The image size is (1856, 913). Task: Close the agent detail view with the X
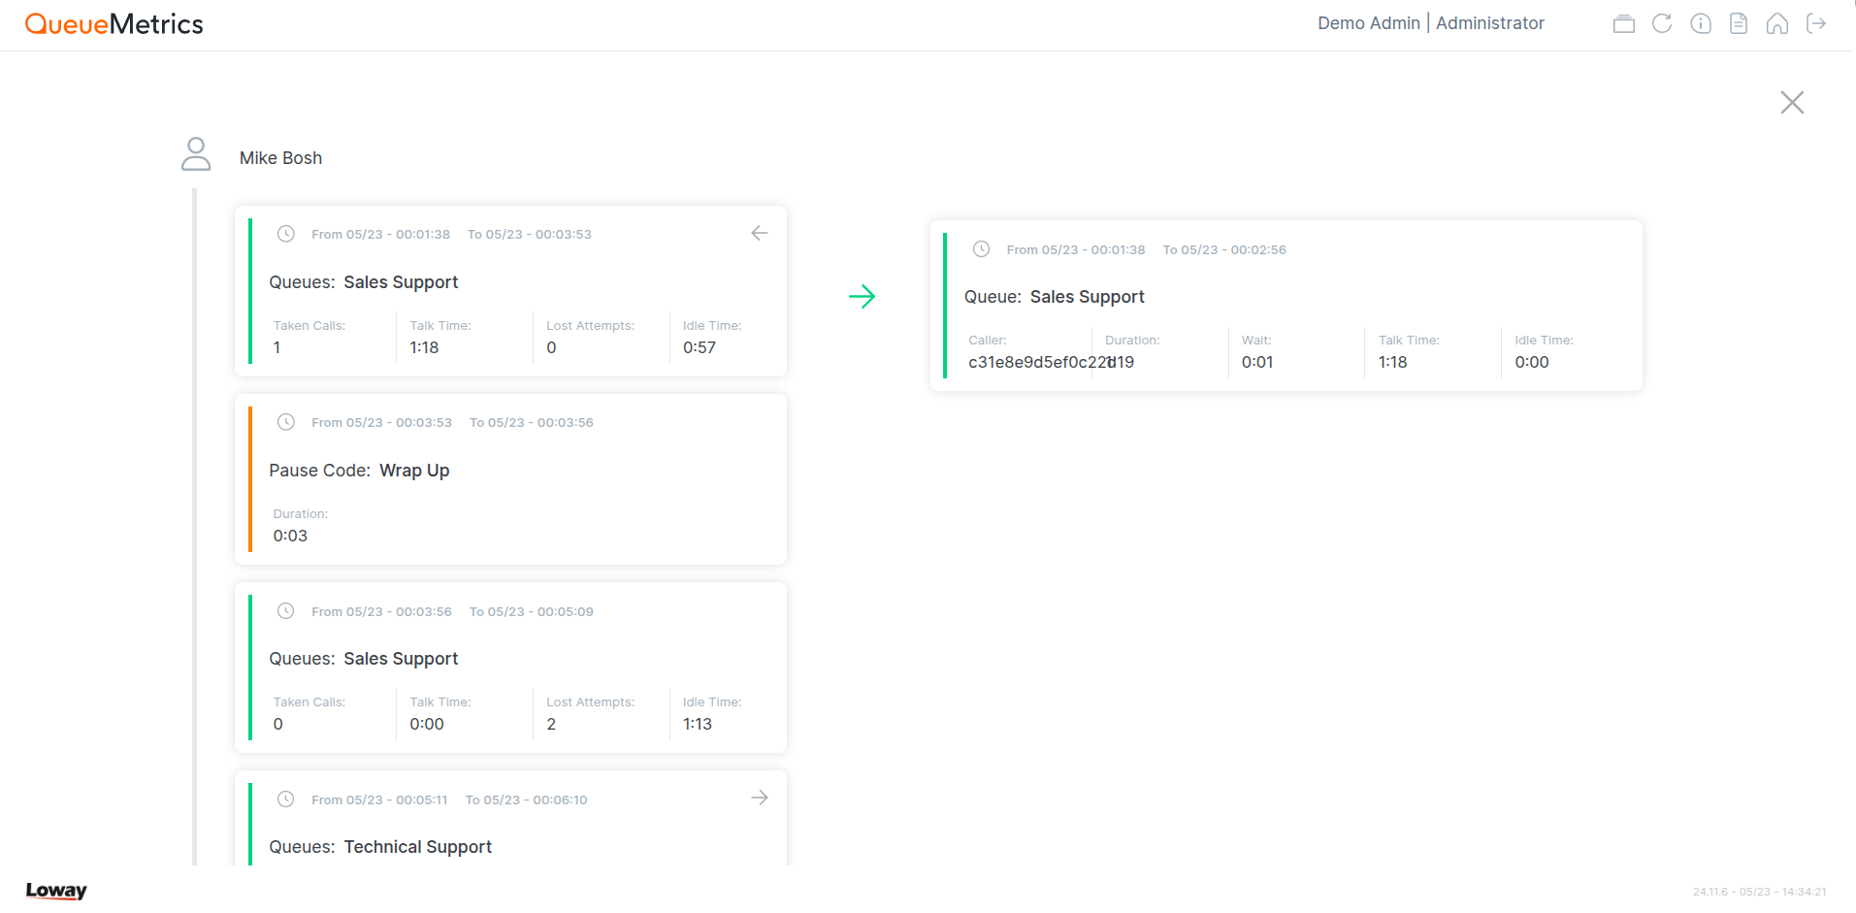click(1792, 102)
